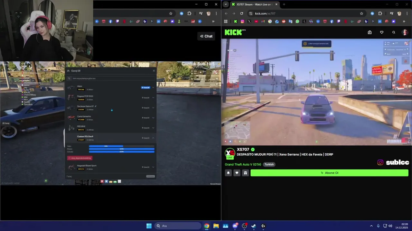Image resolution: width=412 pixels, height=231 pixels.
Task: Close the Garaj 58 panel
Action: (154, 71)
